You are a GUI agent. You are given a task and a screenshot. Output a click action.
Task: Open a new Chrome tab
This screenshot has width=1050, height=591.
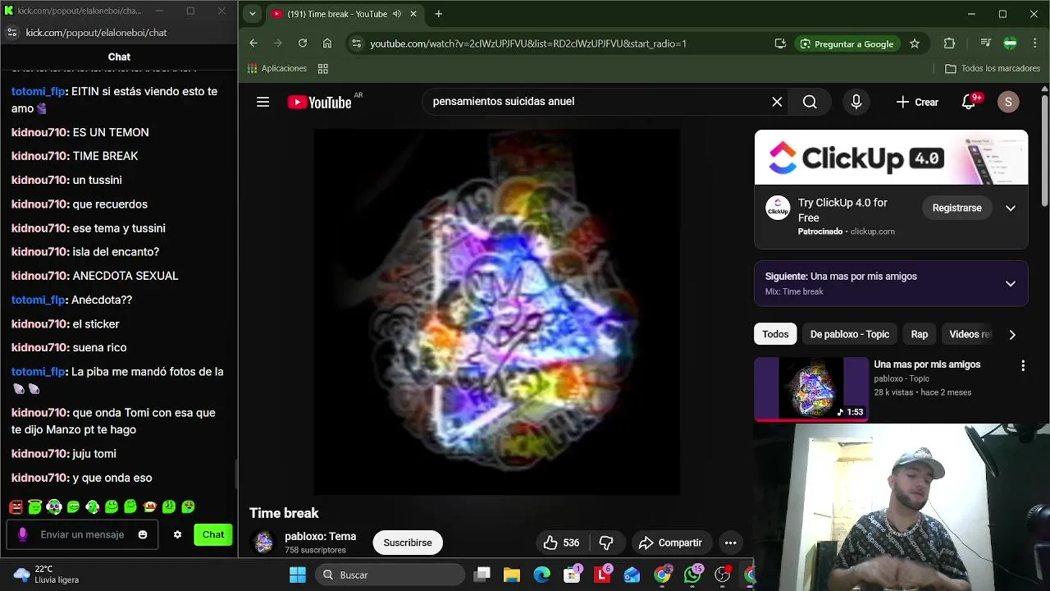439,14
